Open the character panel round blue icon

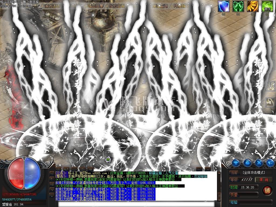(x=236, y=163)
